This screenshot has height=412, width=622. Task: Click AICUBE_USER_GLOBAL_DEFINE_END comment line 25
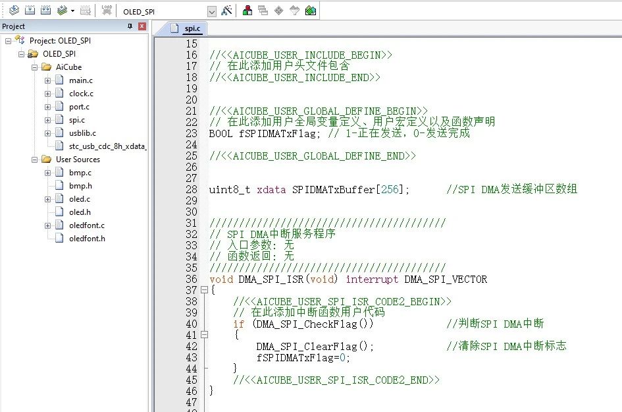tap(313, 156)
